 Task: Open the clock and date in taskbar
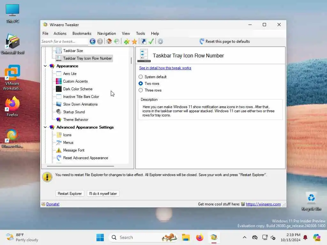click(x=290, y=237)
